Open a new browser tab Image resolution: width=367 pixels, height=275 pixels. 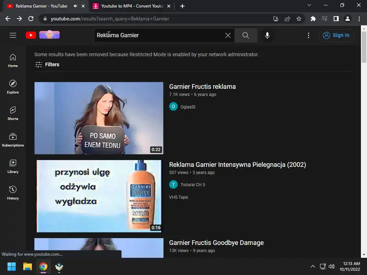pyautogui.click(x=182, y=6)
